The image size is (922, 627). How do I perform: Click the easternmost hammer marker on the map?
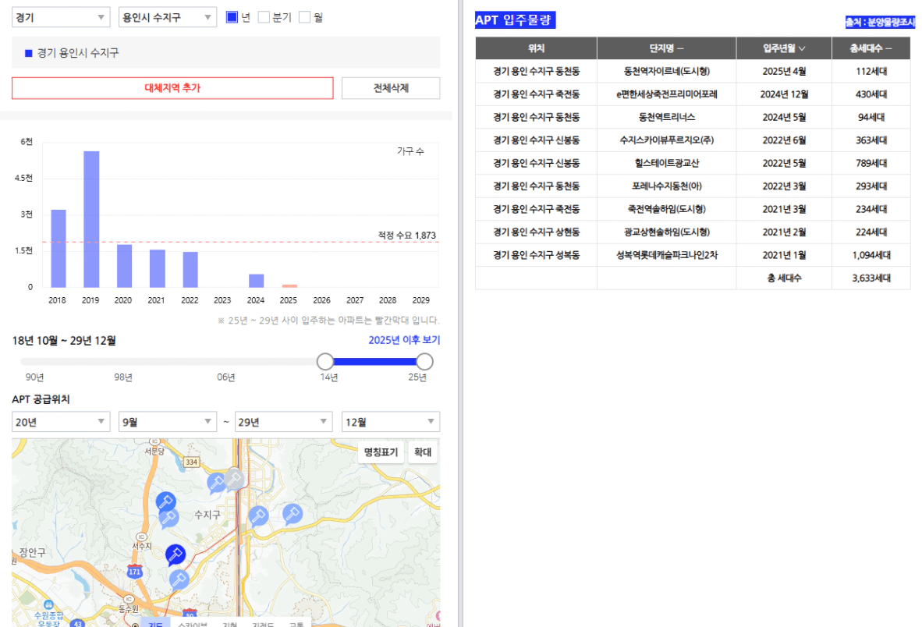pos(293,514)
